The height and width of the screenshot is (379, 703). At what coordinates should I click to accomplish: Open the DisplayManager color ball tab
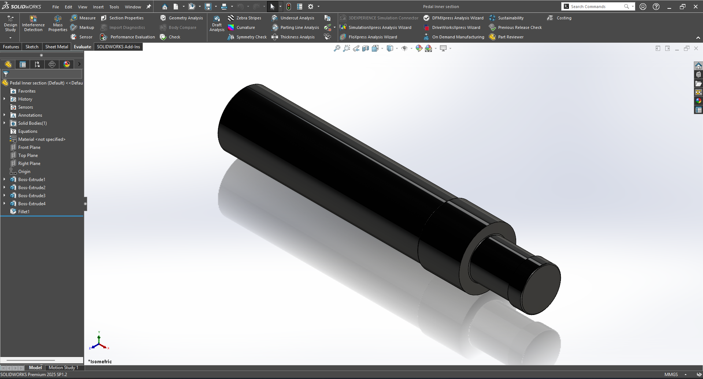tap(67, 64)
